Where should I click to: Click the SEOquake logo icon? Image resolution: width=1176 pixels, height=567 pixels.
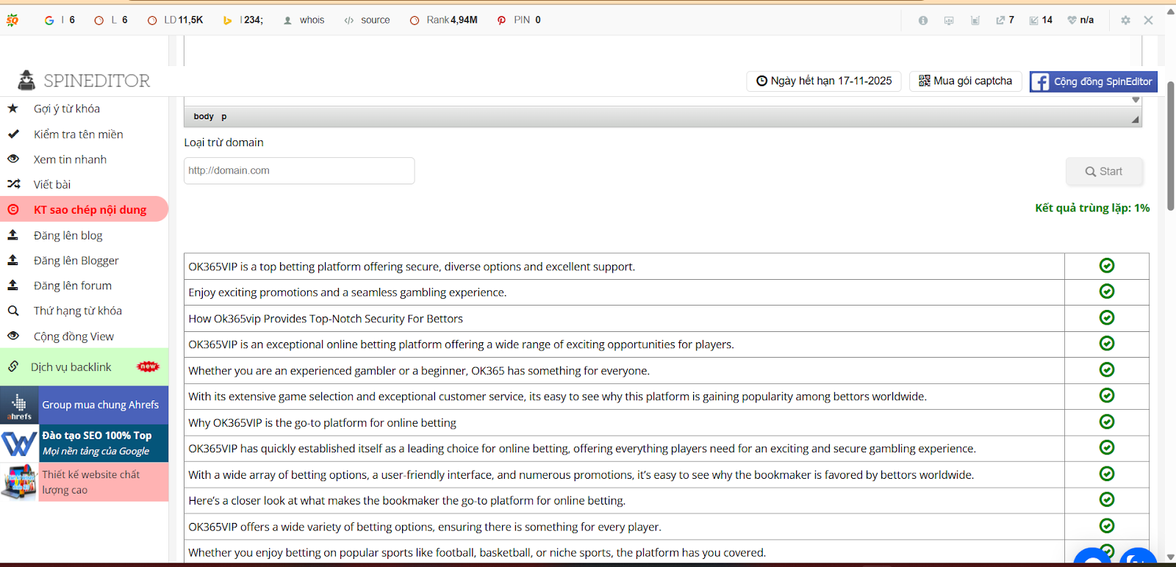click(12, 20)
